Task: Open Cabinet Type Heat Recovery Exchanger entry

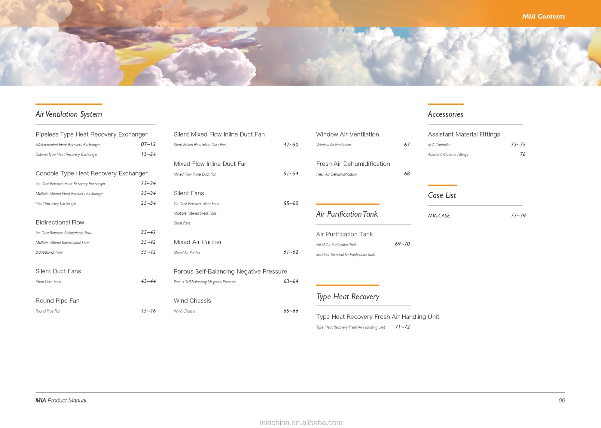Action: click(66, 155)
